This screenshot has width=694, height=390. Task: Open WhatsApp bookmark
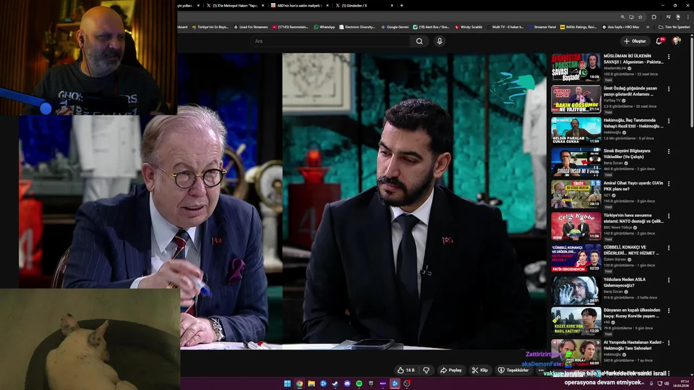[324, 27]
